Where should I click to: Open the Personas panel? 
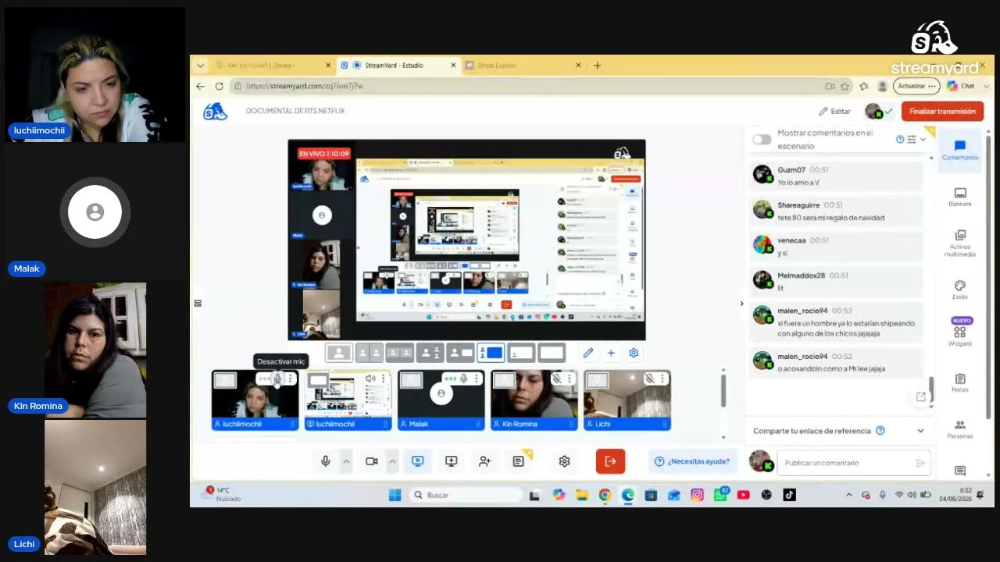point(960,429)
